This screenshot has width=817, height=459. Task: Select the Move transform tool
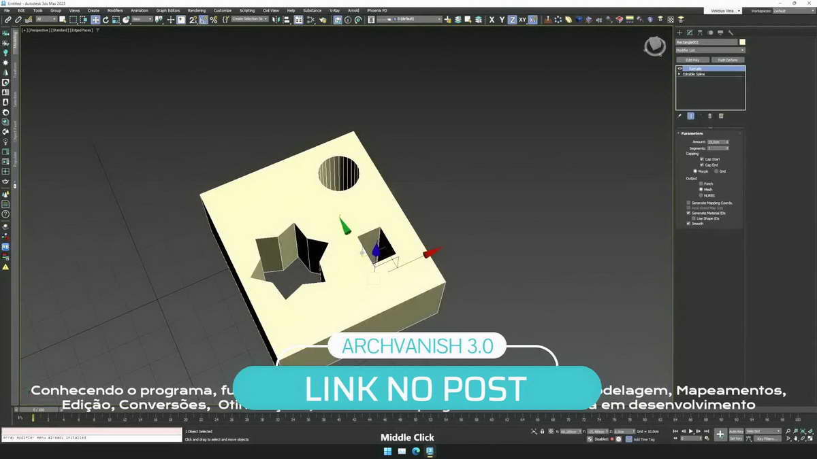pos(95,20)
